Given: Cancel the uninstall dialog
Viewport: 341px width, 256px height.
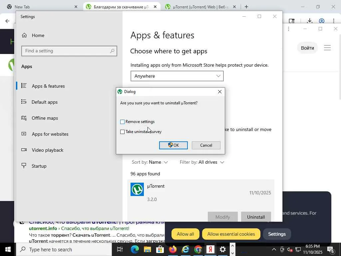Looking at the screenshot, I should (206, 145).
